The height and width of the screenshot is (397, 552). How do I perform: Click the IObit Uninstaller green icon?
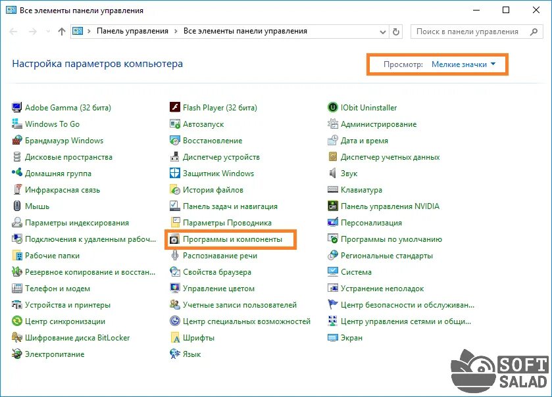pyautogui.click(x=332, y=107)
